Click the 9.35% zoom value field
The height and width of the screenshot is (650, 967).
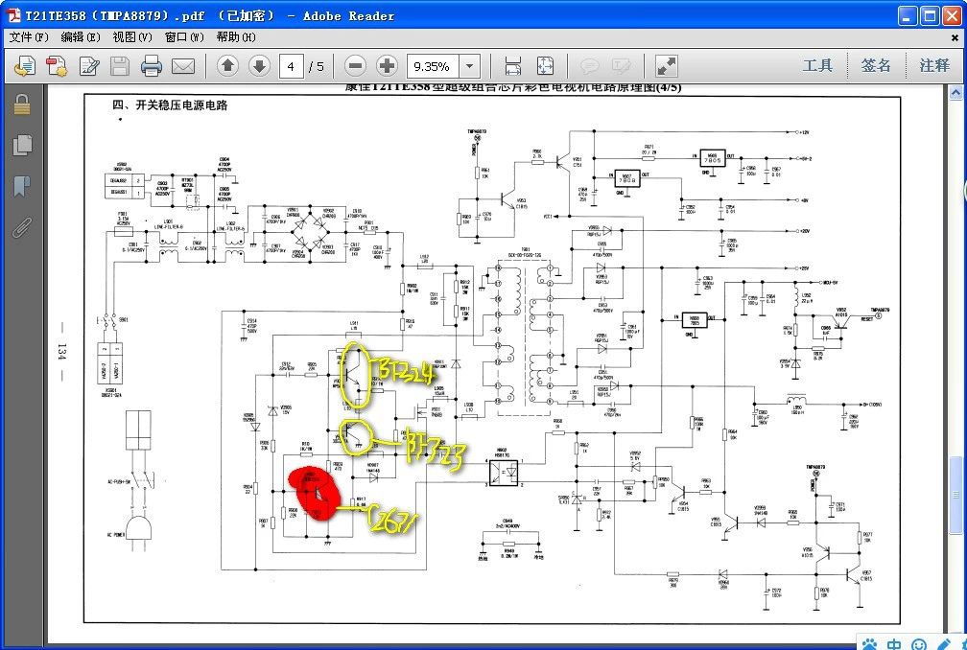tap(433, 66)
